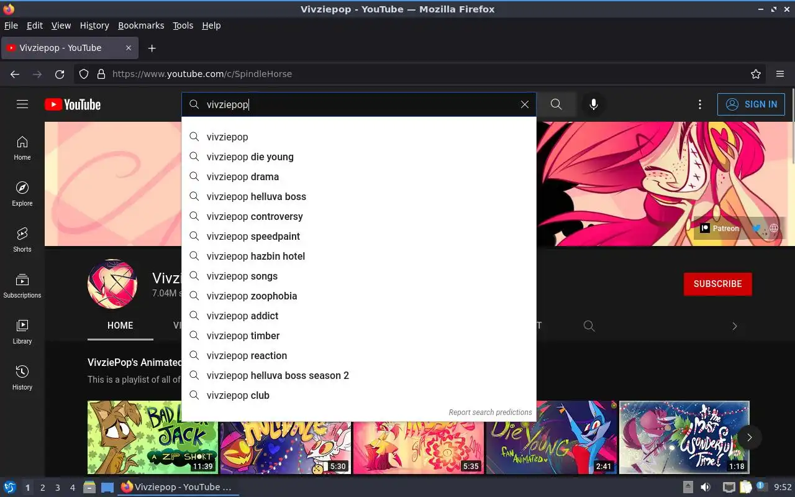Open Explore in the sidebar
The image size is (795, 497).
click(x=22, y=194)
